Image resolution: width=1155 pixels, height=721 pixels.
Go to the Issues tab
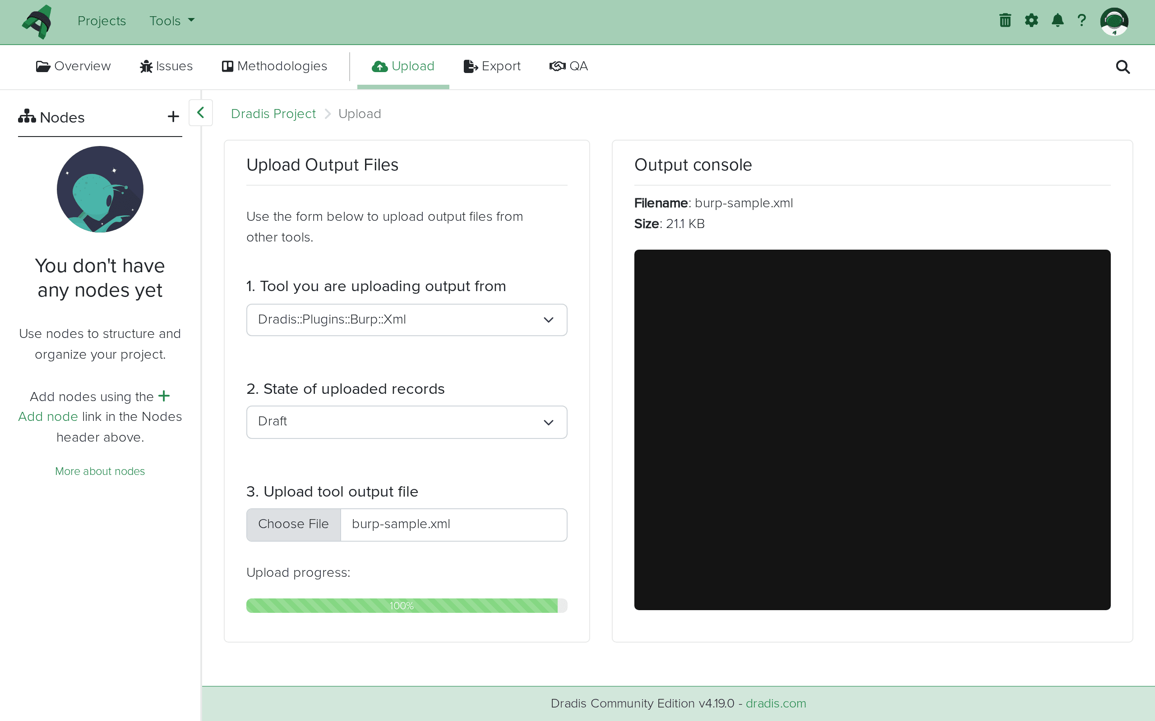click(166, 66)
